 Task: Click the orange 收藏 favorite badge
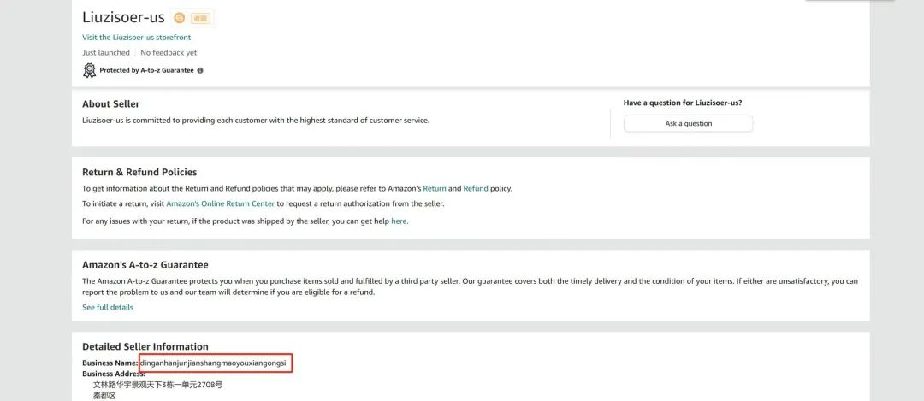pos(200,18)
